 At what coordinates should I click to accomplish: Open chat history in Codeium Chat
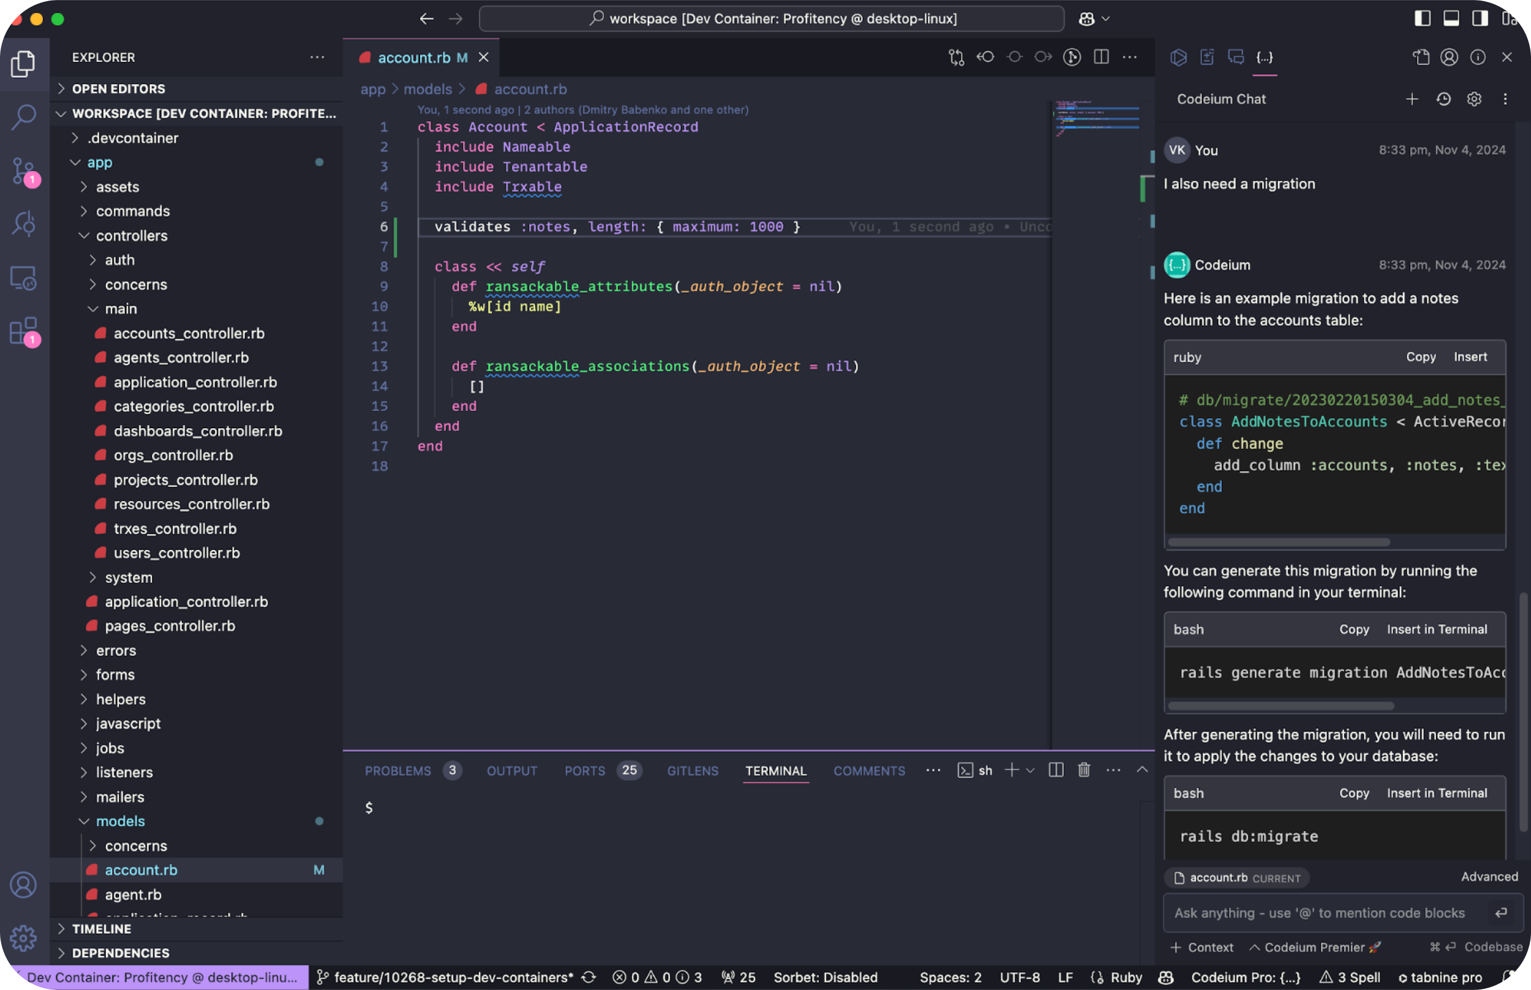(1443, 99)
